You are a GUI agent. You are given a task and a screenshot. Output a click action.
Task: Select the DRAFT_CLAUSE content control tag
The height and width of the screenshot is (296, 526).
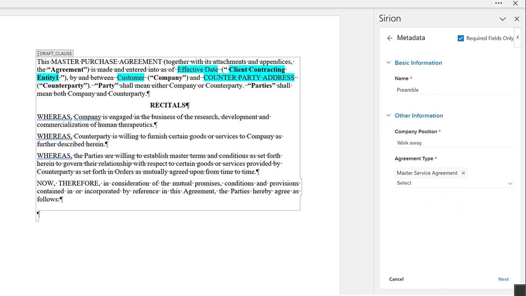point(54,54)
